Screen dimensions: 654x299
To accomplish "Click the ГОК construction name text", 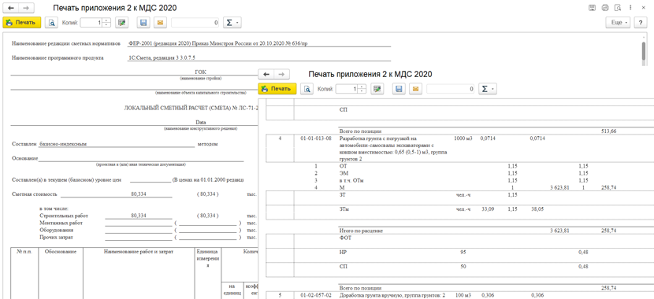I will click(201, 72).
